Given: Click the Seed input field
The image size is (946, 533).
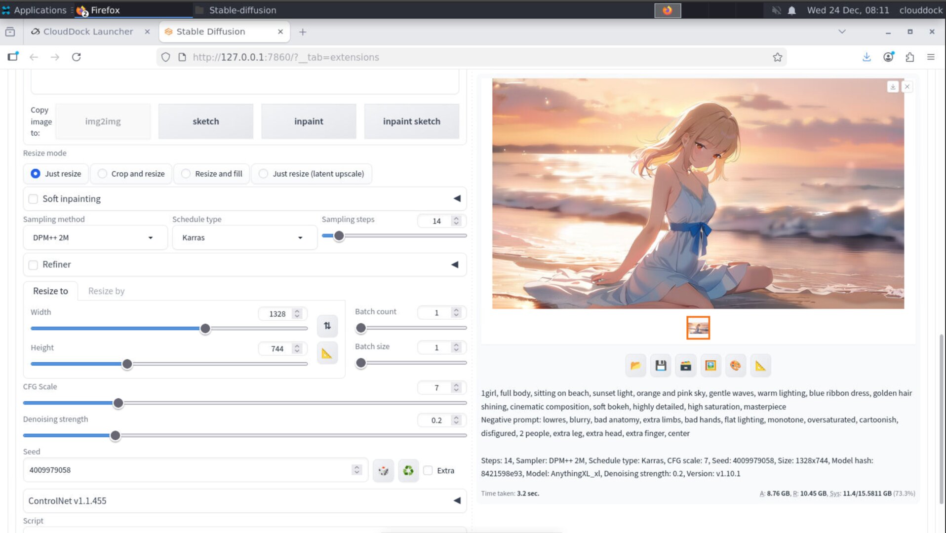Looking at the screenshot, I should (188, 470).
